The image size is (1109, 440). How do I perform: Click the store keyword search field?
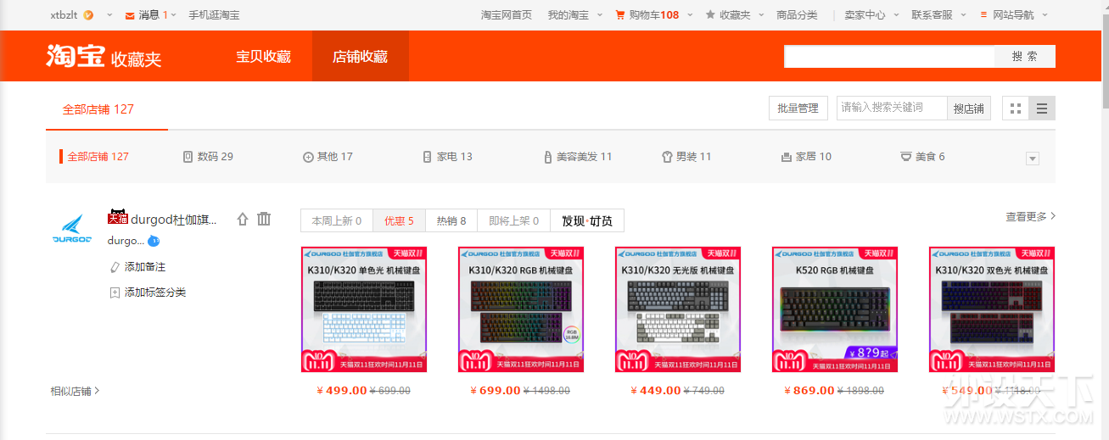[892, 109]
